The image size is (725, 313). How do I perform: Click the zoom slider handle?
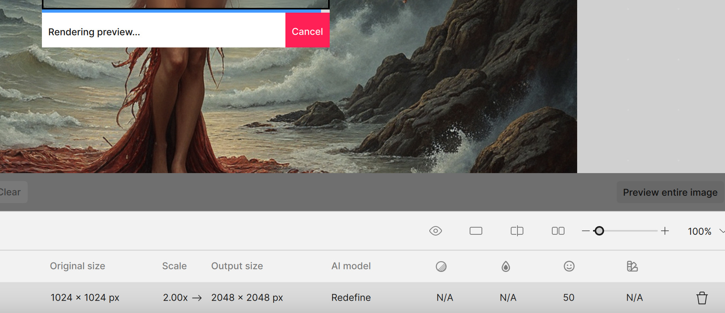click(599, 231)
